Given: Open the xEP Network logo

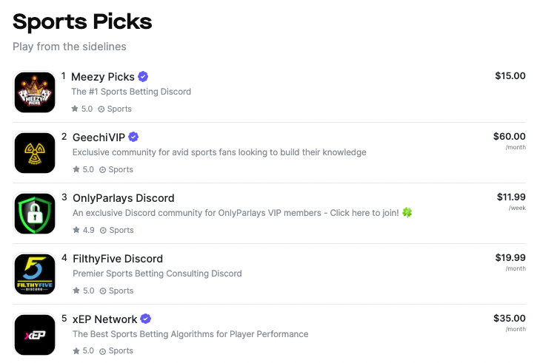Looking at the screenshot, I should click(34, 334).
